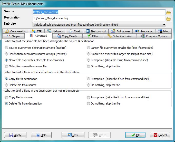The height and width of the screenshot is (142, 175).
Task: Choose Copy file to source option
Action: 7,97
